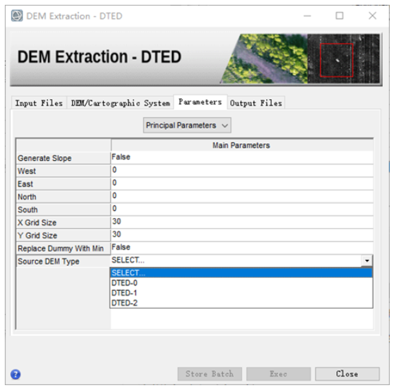Click the Store Batch button
This screenshot has width=398, height=392.
tap(210, 373)
